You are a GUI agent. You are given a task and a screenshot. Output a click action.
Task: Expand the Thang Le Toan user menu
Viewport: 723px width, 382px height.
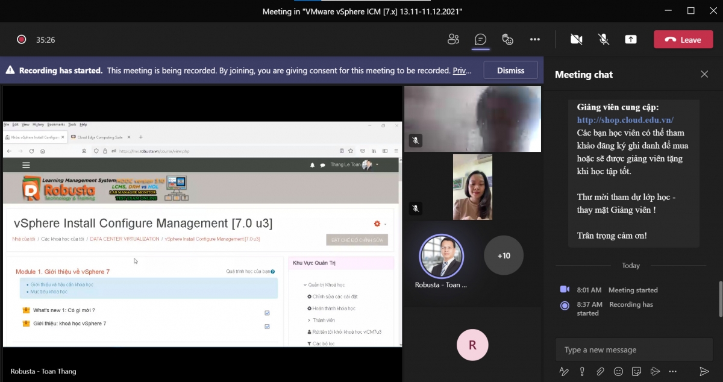pyautogui.click(x=355, y=164)
